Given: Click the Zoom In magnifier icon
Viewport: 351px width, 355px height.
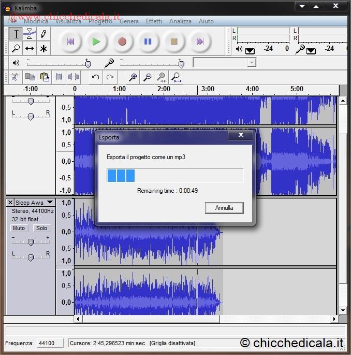Looking at the screenshot, I should (133, 77).
